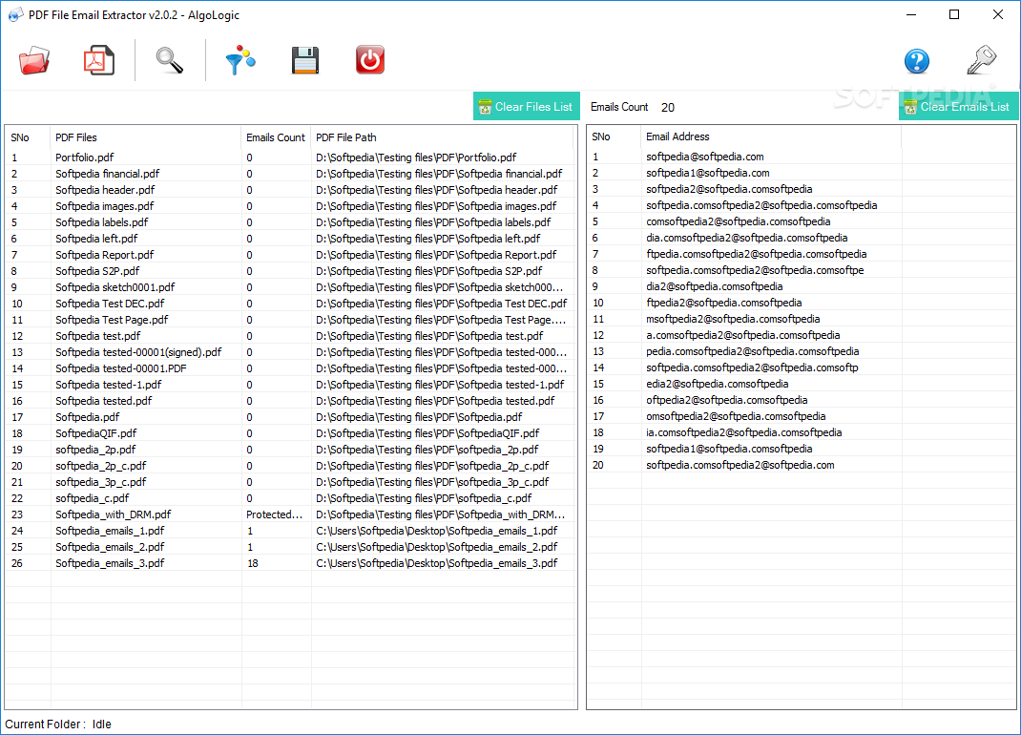1021x735 pixels.
Task: Select email softpedia@softpedia.com
Action: pyautogui.click(x=705, y=157)
